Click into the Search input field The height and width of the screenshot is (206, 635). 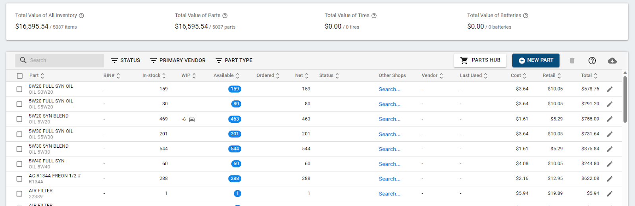pyautogui.click(x=63, y=60)
